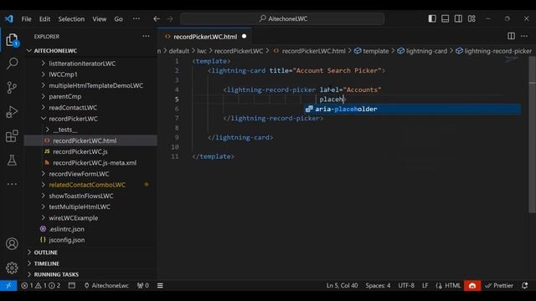Viewport: 536px width, 301px height.
Task: Open the Extensions view icon
Action: [12, 135]
